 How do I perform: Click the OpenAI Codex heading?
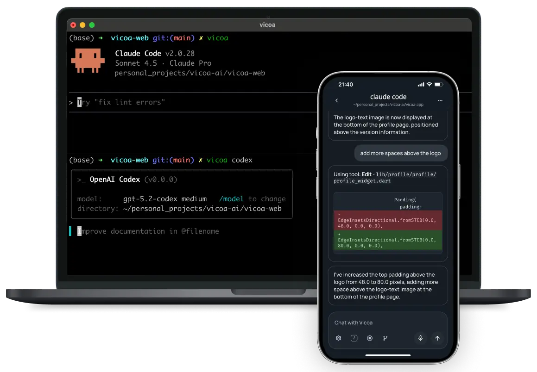click(x=115, y=180)
